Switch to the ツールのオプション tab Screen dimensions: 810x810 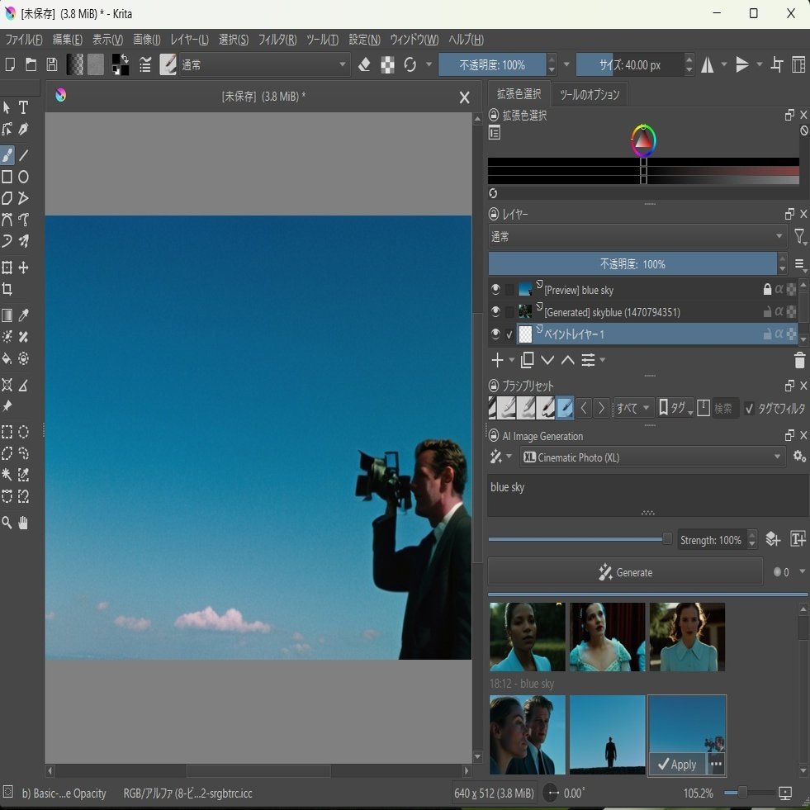590,94
